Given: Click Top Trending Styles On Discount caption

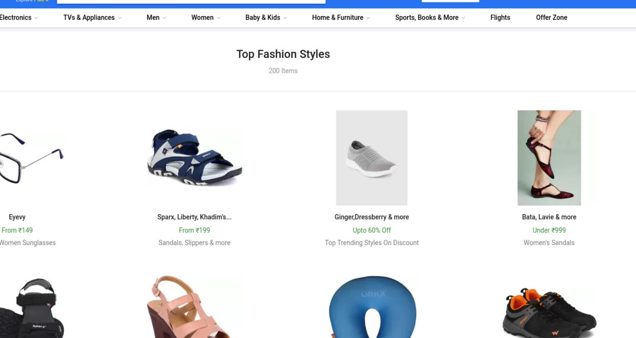Looking at the screenshot, I should pos(372,243).
